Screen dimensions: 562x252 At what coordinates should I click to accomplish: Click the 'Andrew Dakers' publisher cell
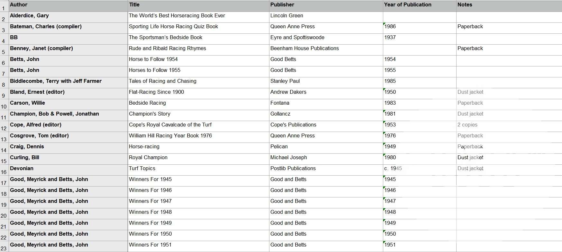326,94
